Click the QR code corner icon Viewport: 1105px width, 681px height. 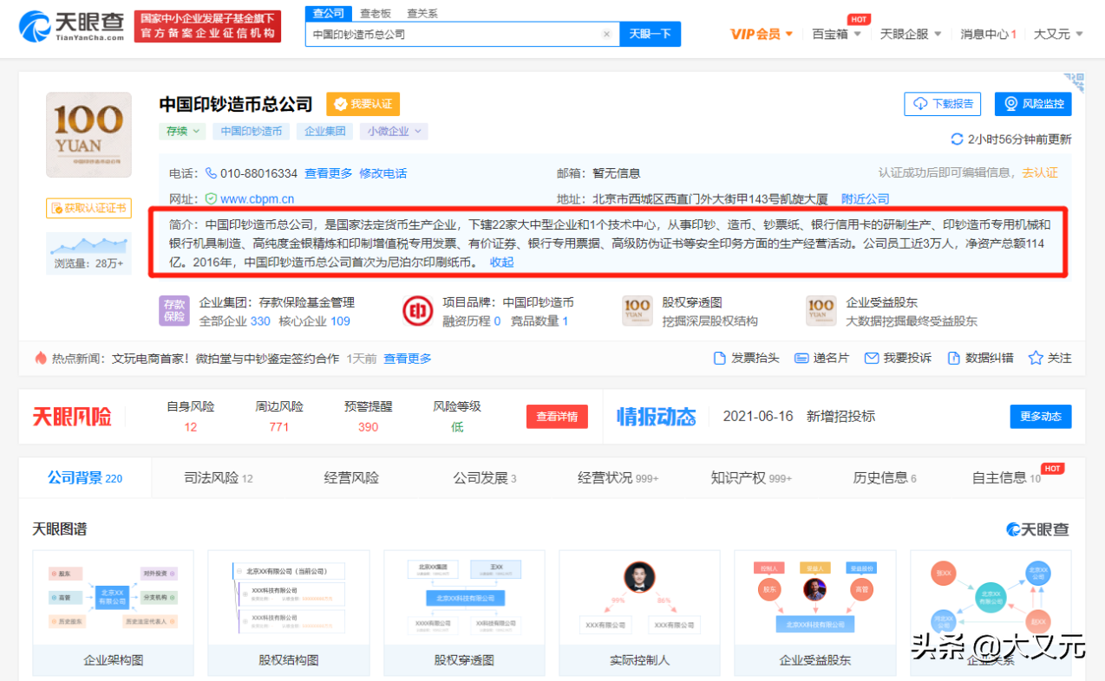[1074, 84]
